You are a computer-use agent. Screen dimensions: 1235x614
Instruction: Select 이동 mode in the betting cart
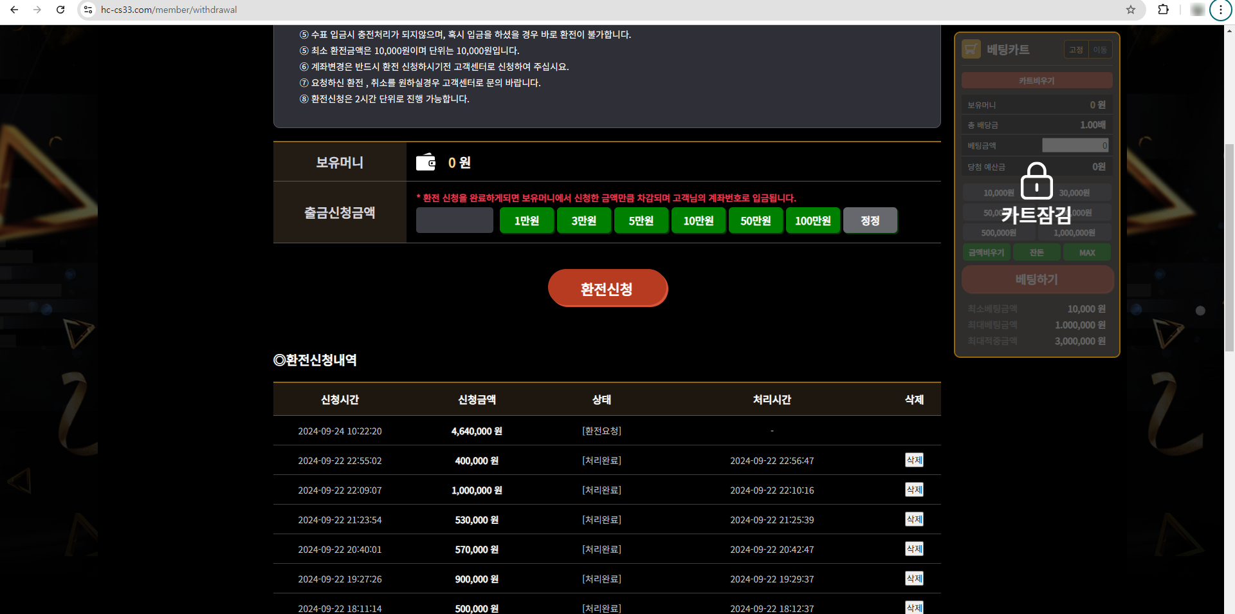click(1100, 50)
